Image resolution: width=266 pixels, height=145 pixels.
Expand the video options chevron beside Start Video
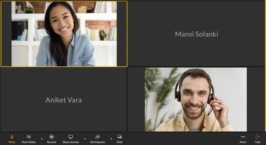point(42,139)
